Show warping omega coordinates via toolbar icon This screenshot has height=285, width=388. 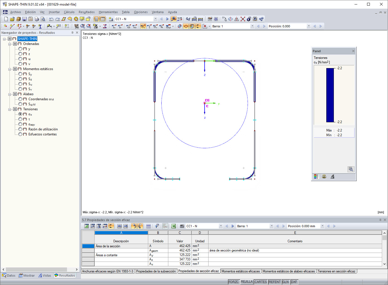coord(129,26)
